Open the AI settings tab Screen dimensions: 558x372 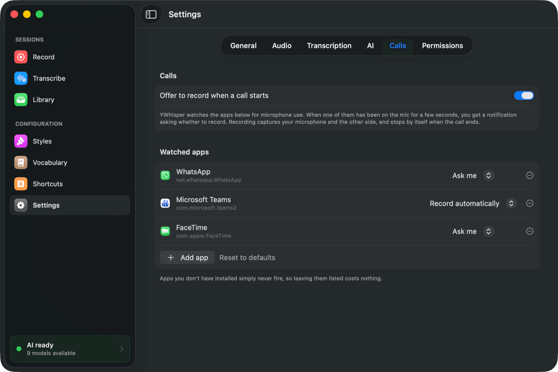coord(370,46)
